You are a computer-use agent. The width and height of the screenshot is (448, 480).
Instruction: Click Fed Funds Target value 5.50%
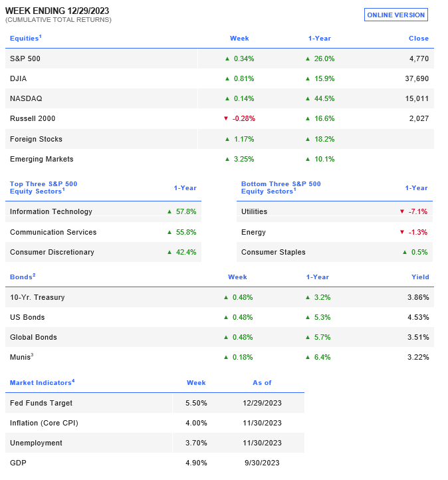point(196,403)
